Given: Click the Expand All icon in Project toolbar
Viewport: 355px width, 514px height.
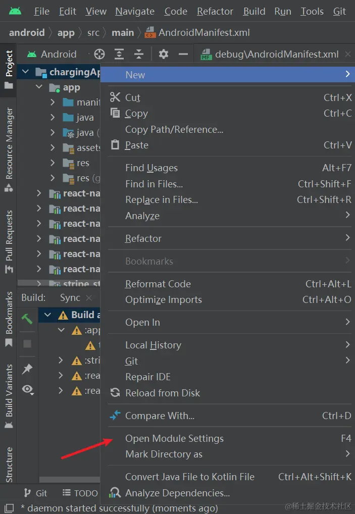Looking at the screenshot, I should click(119, 55).
